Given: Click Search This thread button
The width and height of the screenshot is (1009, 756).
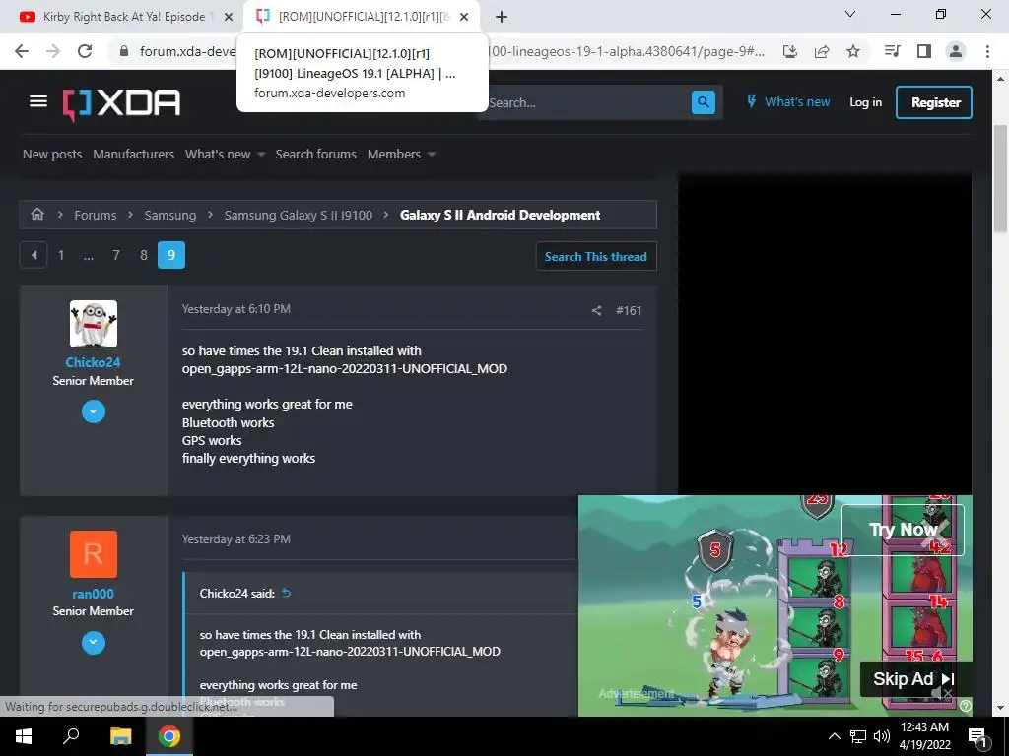Looking at the screenshot, I should coord(596,256).
